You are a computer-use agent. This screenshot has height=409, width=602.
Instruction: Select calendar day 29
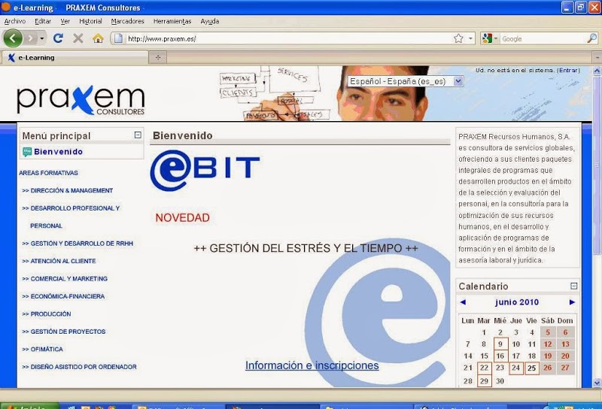click(x=484, y=380)
